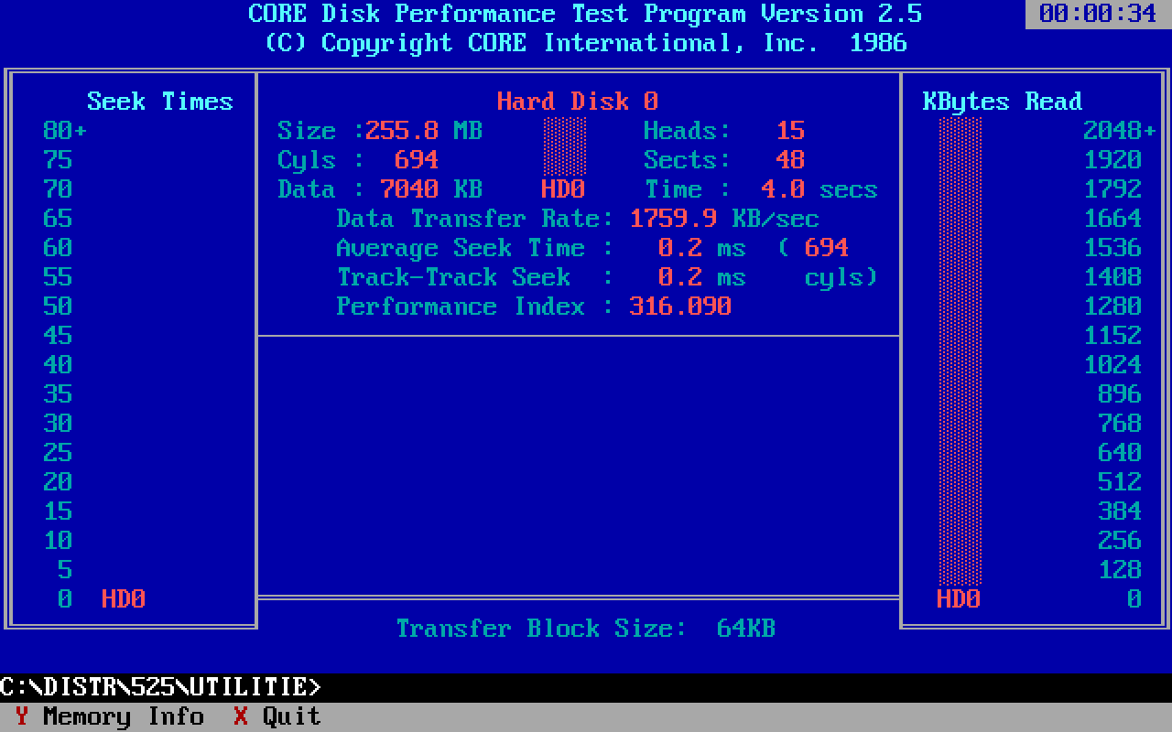
Task: Click the 20 mark on Seek Times scale
Action: click(x=58, y=482)
